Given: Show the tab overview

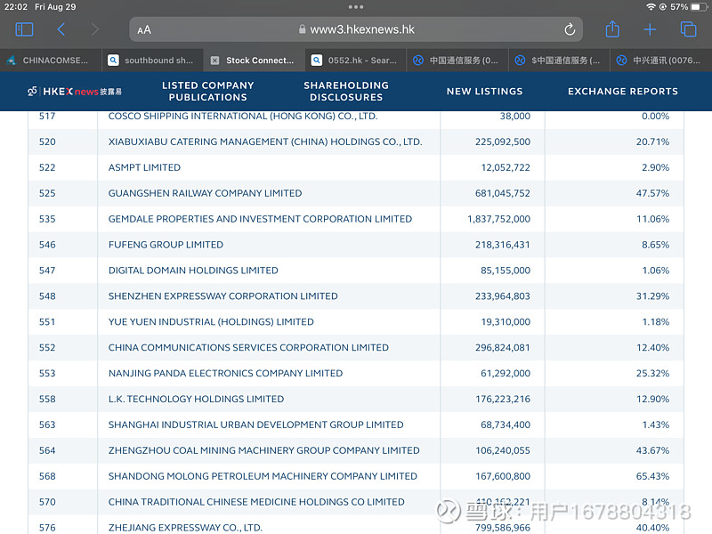Looking at the screenshot, I should [x=688, y=29].
